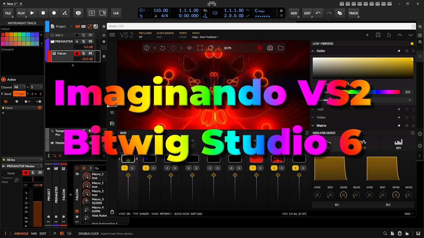This screenshot has height=238, width=424.
Task: Mute the Falcon track
Action: [x=90, y=53]
